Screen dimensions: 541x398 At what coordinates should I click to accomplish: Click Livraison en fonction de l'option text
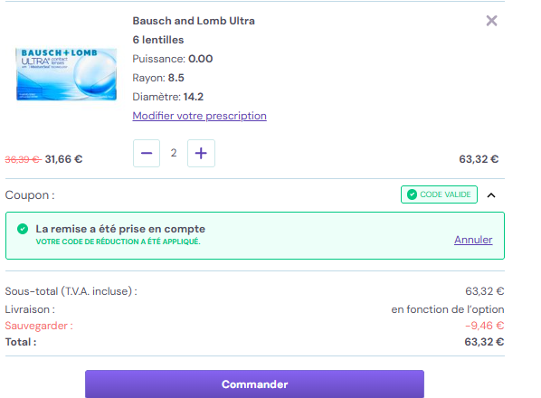pyautogui.click(x=448, y=309)
